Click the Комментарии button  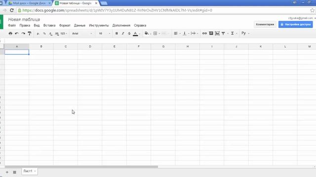point(265,25)
